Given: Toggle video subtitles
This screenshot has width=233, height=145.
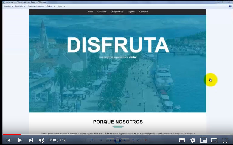Looking at the screenshot, I should [x=182, y=140].
